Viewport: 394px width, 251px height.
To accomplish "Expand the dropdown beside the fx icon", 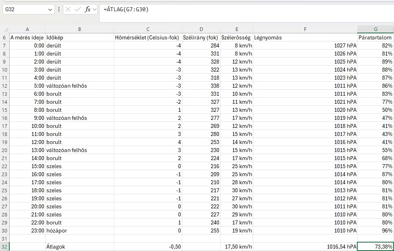I will [94, 10].
